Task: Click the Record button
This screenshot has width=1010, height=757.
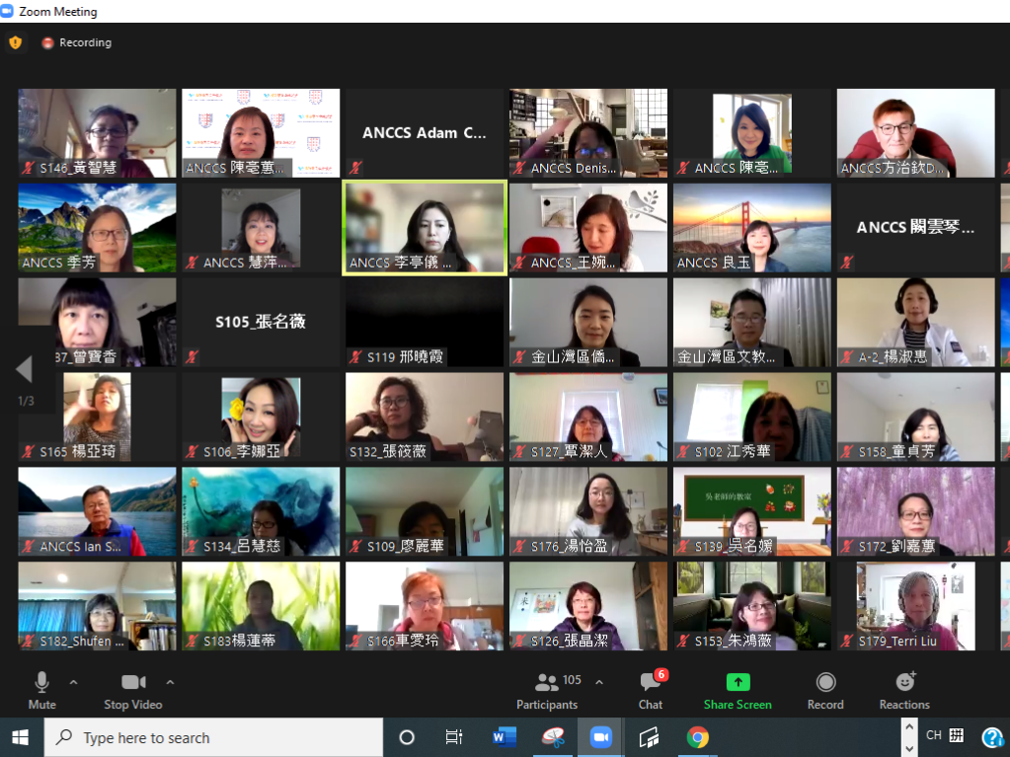Action: tap(825, 690)
